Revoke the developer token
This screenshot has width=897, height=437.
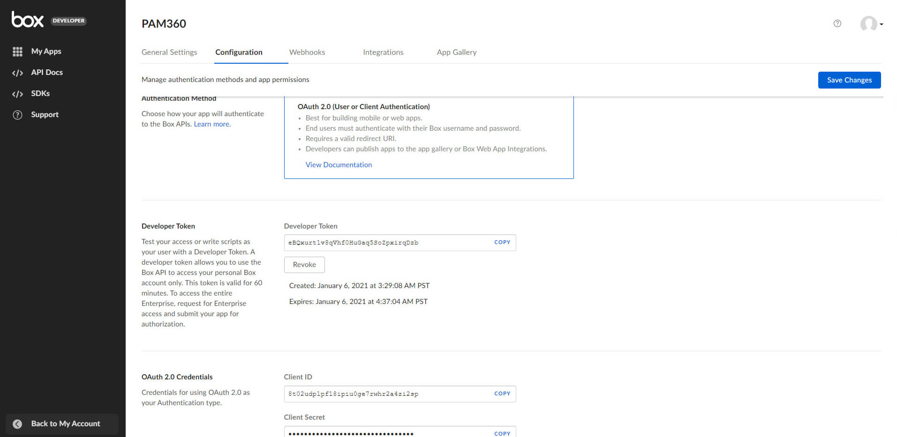click(304, 265)
